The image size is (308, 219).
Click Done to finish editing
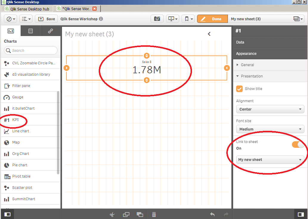pos(212,19)
